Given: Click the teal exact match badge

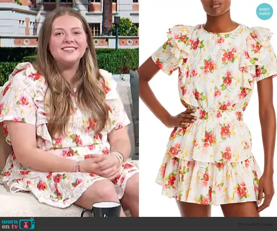Looking at the screenshot, I should coord(264,12).
